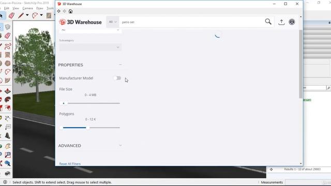Open the Edit menu in SketchUp
Screen dimensions: 331x186
tap(7, 8)
